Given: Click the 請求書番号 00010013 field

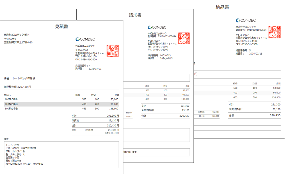Looking at the screenshot, I should [159, 56].
